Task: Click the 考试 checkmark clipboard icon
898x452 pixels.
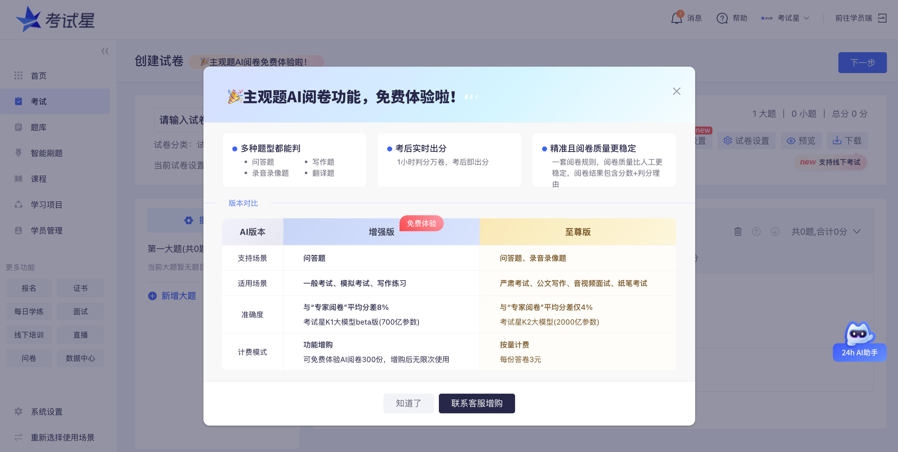Action: [x=18, y=101]
